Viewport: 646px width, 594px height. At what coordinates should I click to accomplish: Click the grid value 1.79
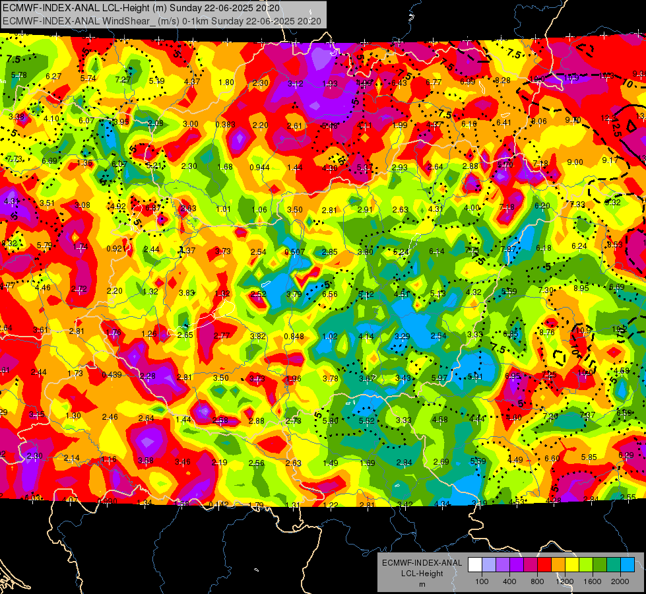pyautogui.click(x=256, y=505)
